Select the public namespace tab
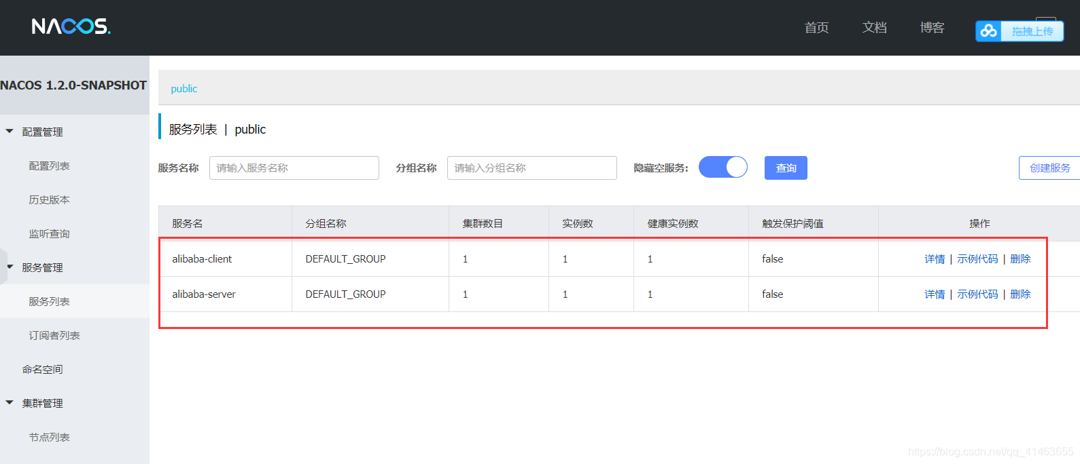Viewport: 1080px width, 464px height. [184, 88]
